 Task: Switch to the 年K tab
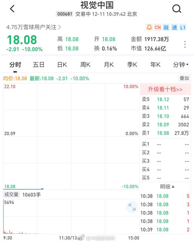point(155,65)
